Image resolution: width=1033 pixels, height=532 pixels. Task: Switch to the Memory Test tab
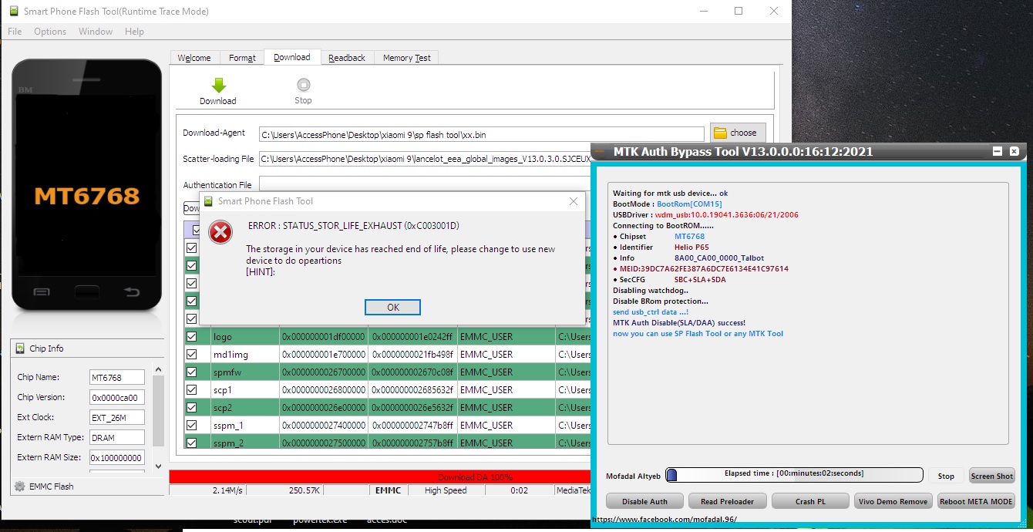click(x=406, y=58)
